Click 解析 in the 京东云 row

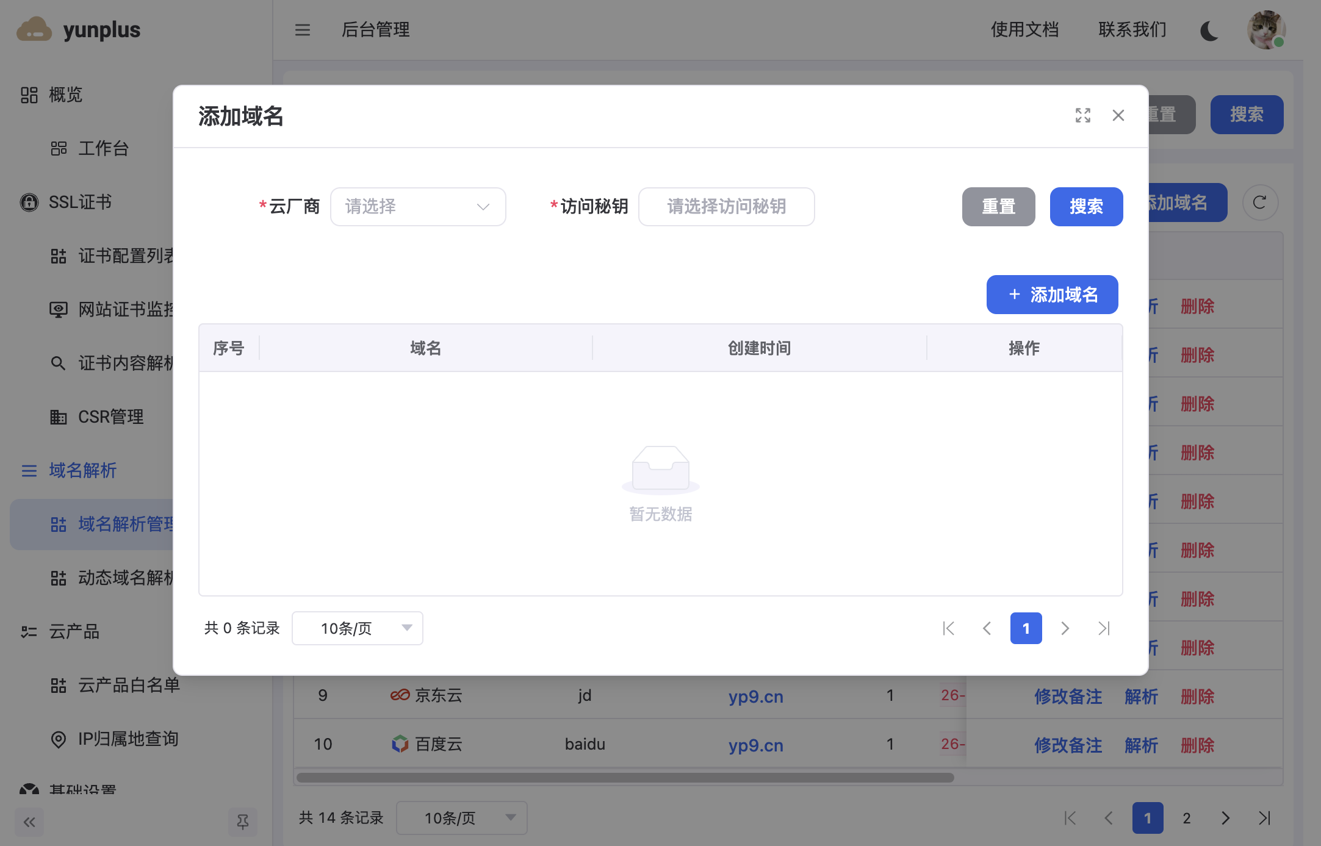1141,696
